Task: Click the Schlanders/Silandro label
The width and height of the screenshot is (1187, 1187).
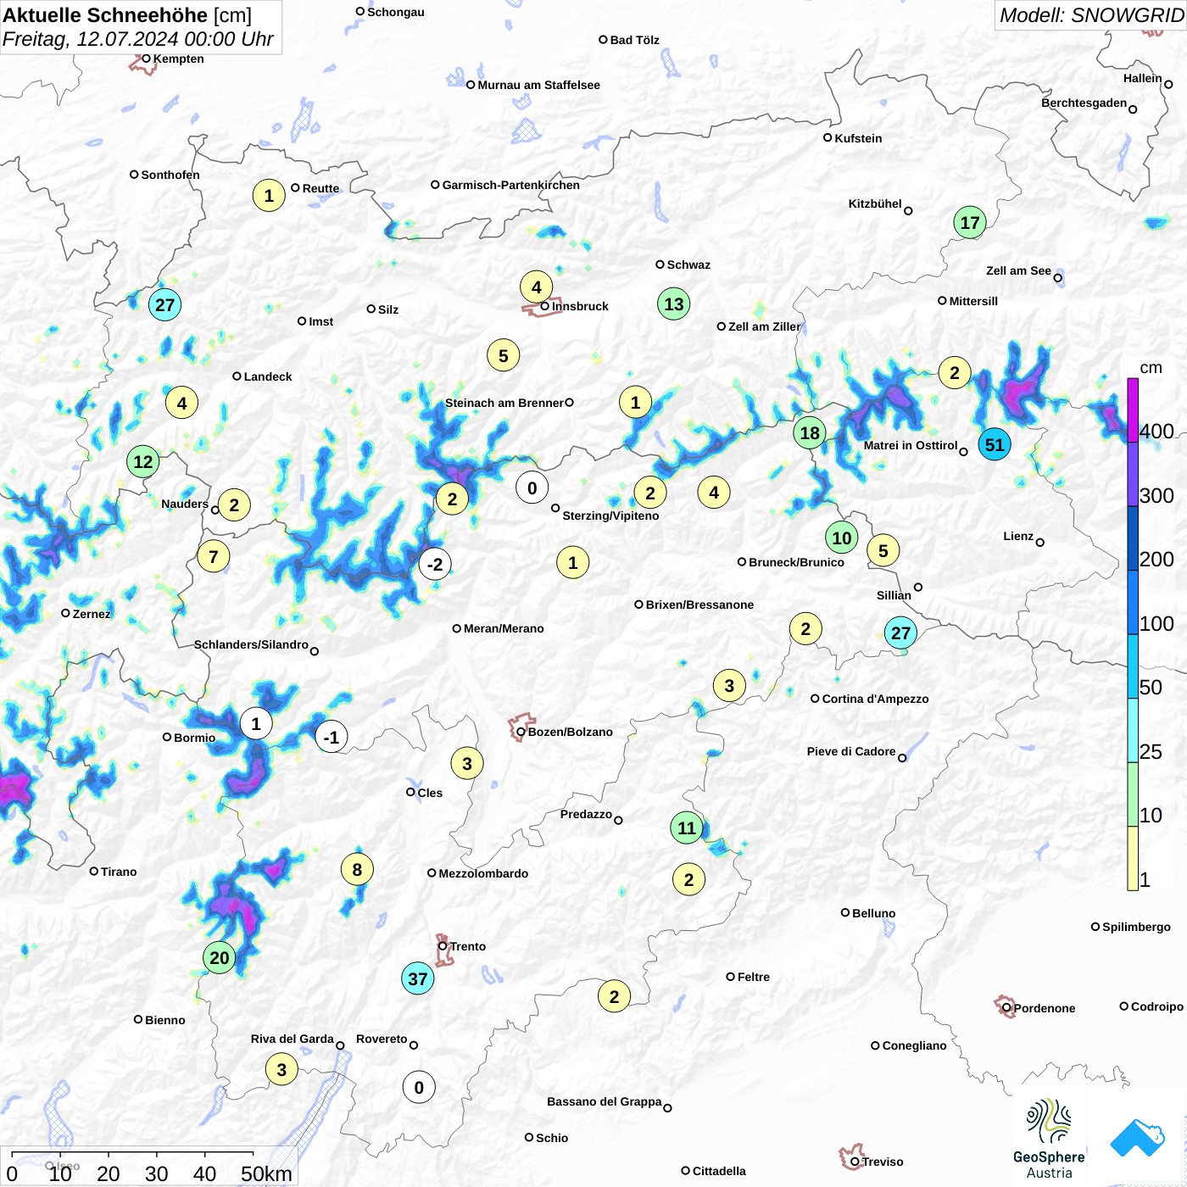Action: [x=251, y=644]
